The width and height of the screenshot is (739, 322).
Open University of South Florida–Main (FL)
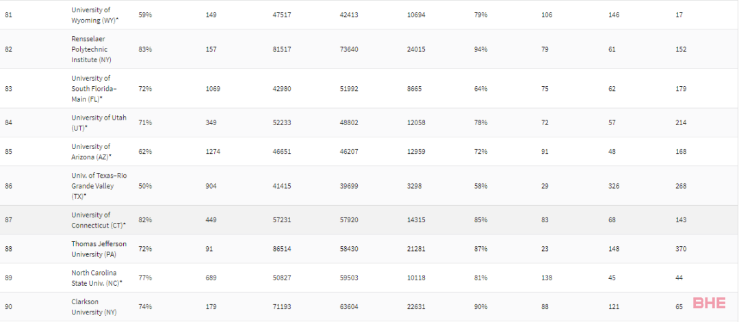coord(94,88)
